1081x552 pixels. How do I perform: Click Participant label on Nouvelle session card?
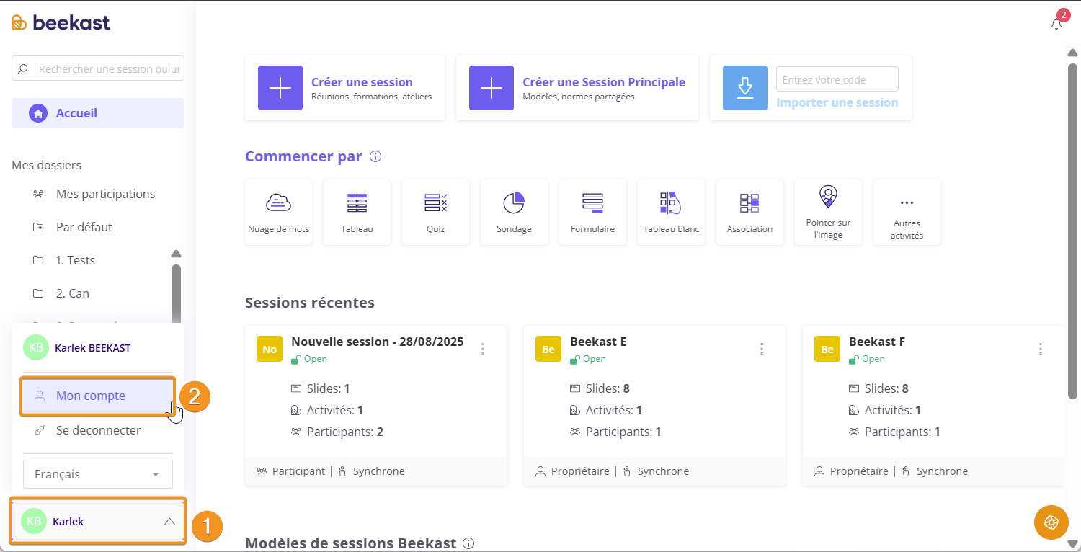point(299,471)
